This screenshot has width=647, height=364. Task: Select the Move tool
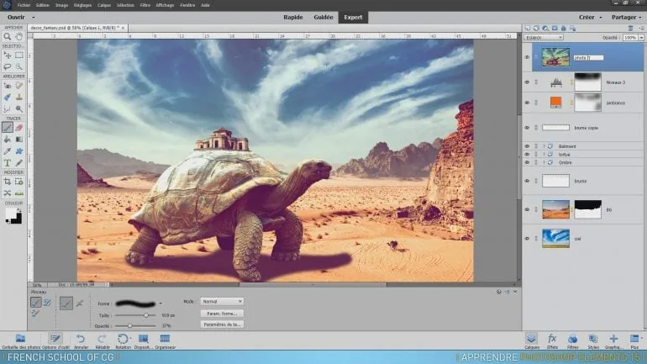[x=8, y=55]
